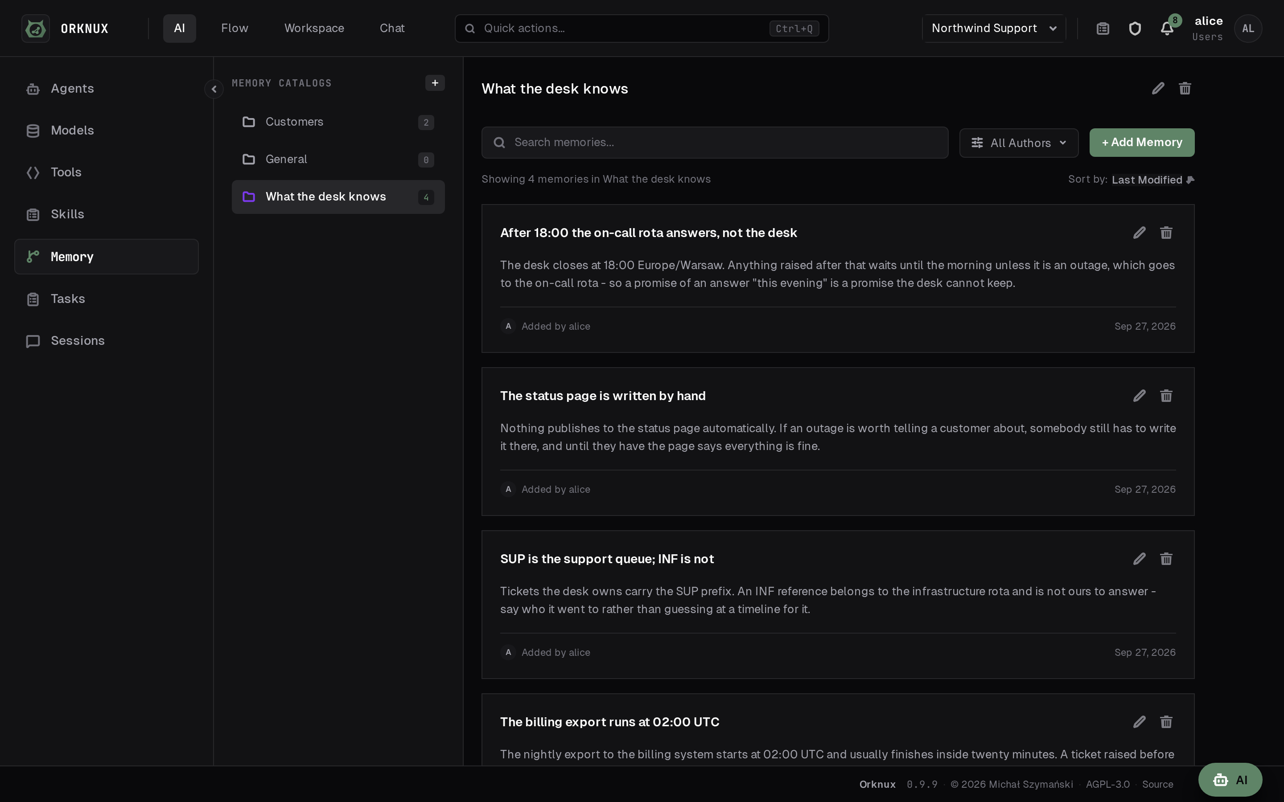Open the AGPL-3.0 license link

(1107, 784)
